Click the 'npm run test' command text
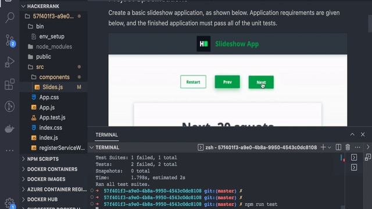The image size is (372, 209). (x=261, y=204)
